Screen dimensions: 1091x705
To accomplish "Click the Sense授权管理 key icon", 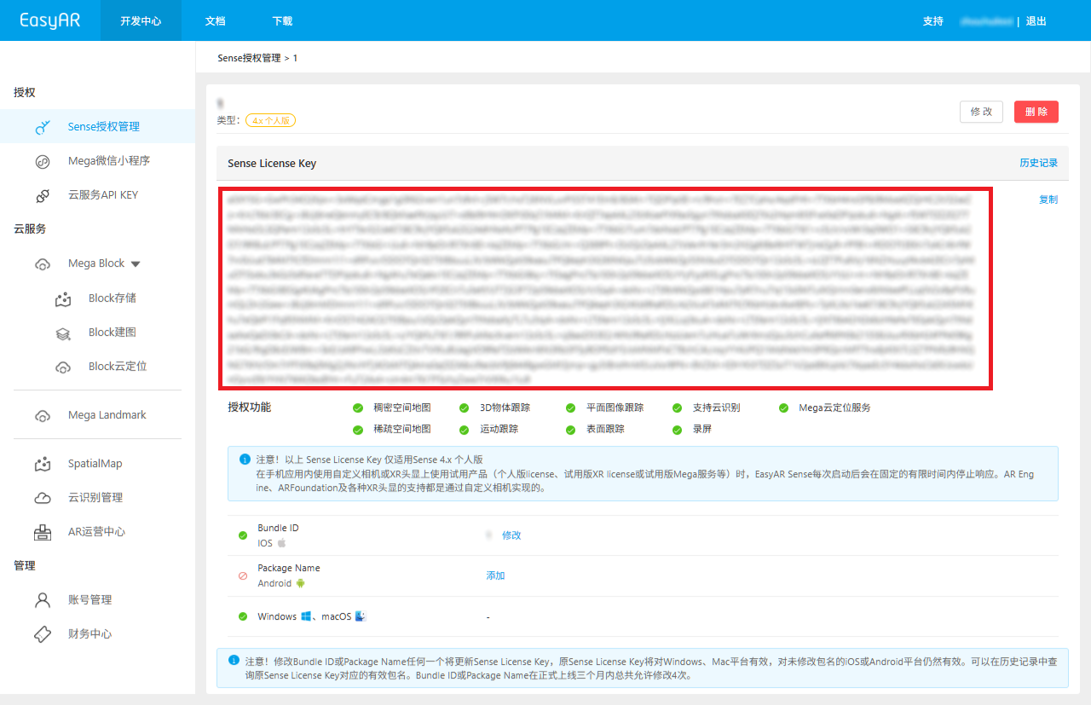I will [x=43, y=127].
